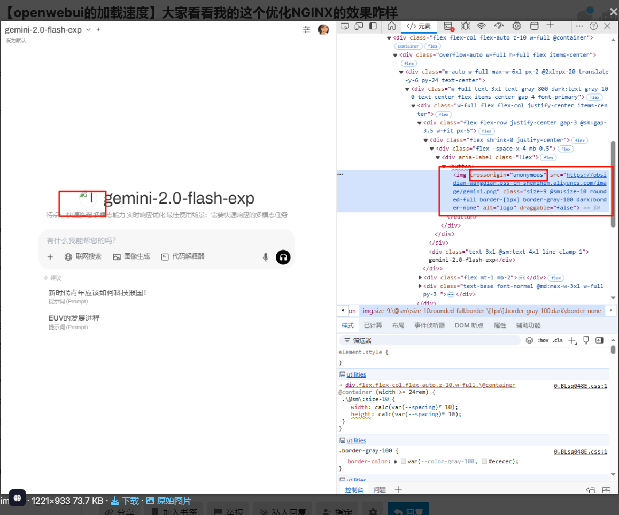Image resolution: width=619 pixels, height=515 pixels.
Task: Click the gemini.png src URL link
Action: 529,183
